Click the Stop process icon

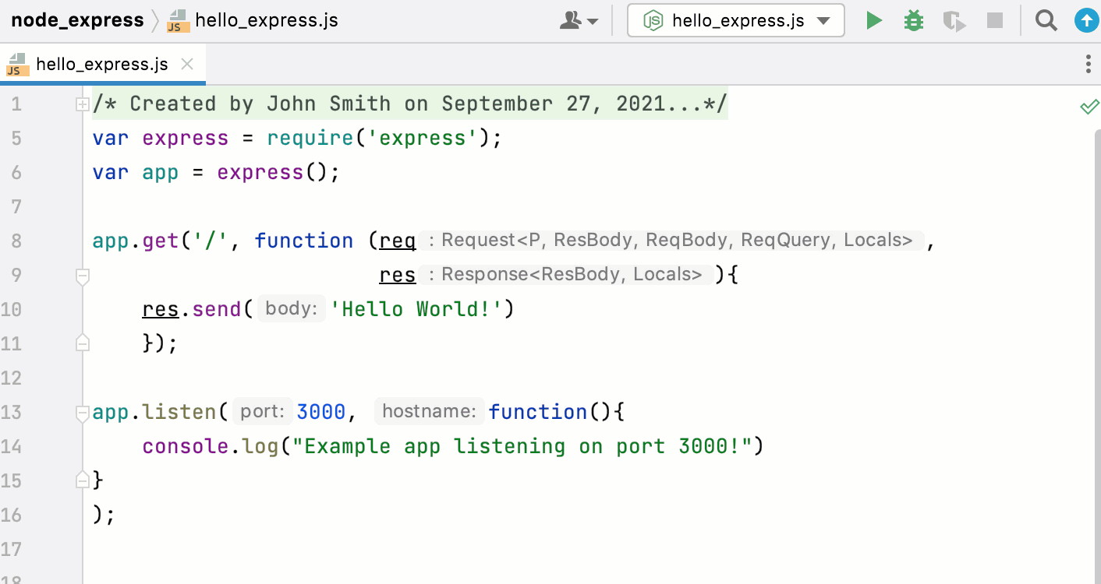(995, 20)
